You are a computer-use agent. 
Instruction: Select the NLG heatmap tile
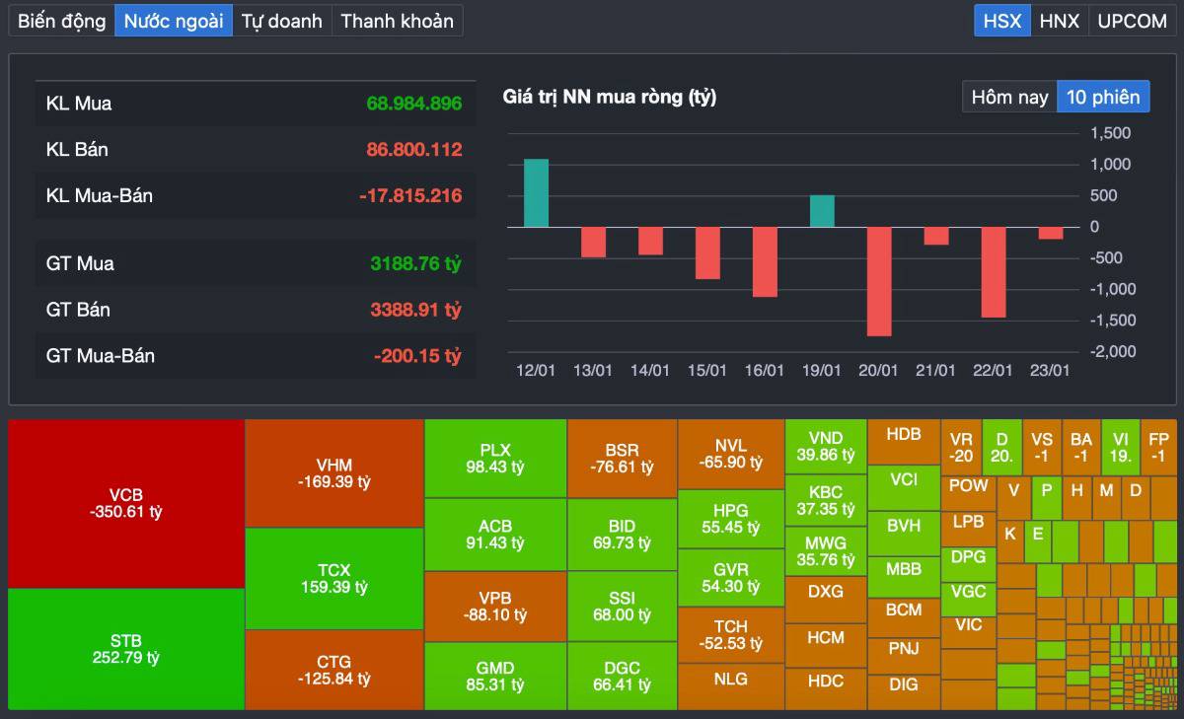(x=731, y=685)
